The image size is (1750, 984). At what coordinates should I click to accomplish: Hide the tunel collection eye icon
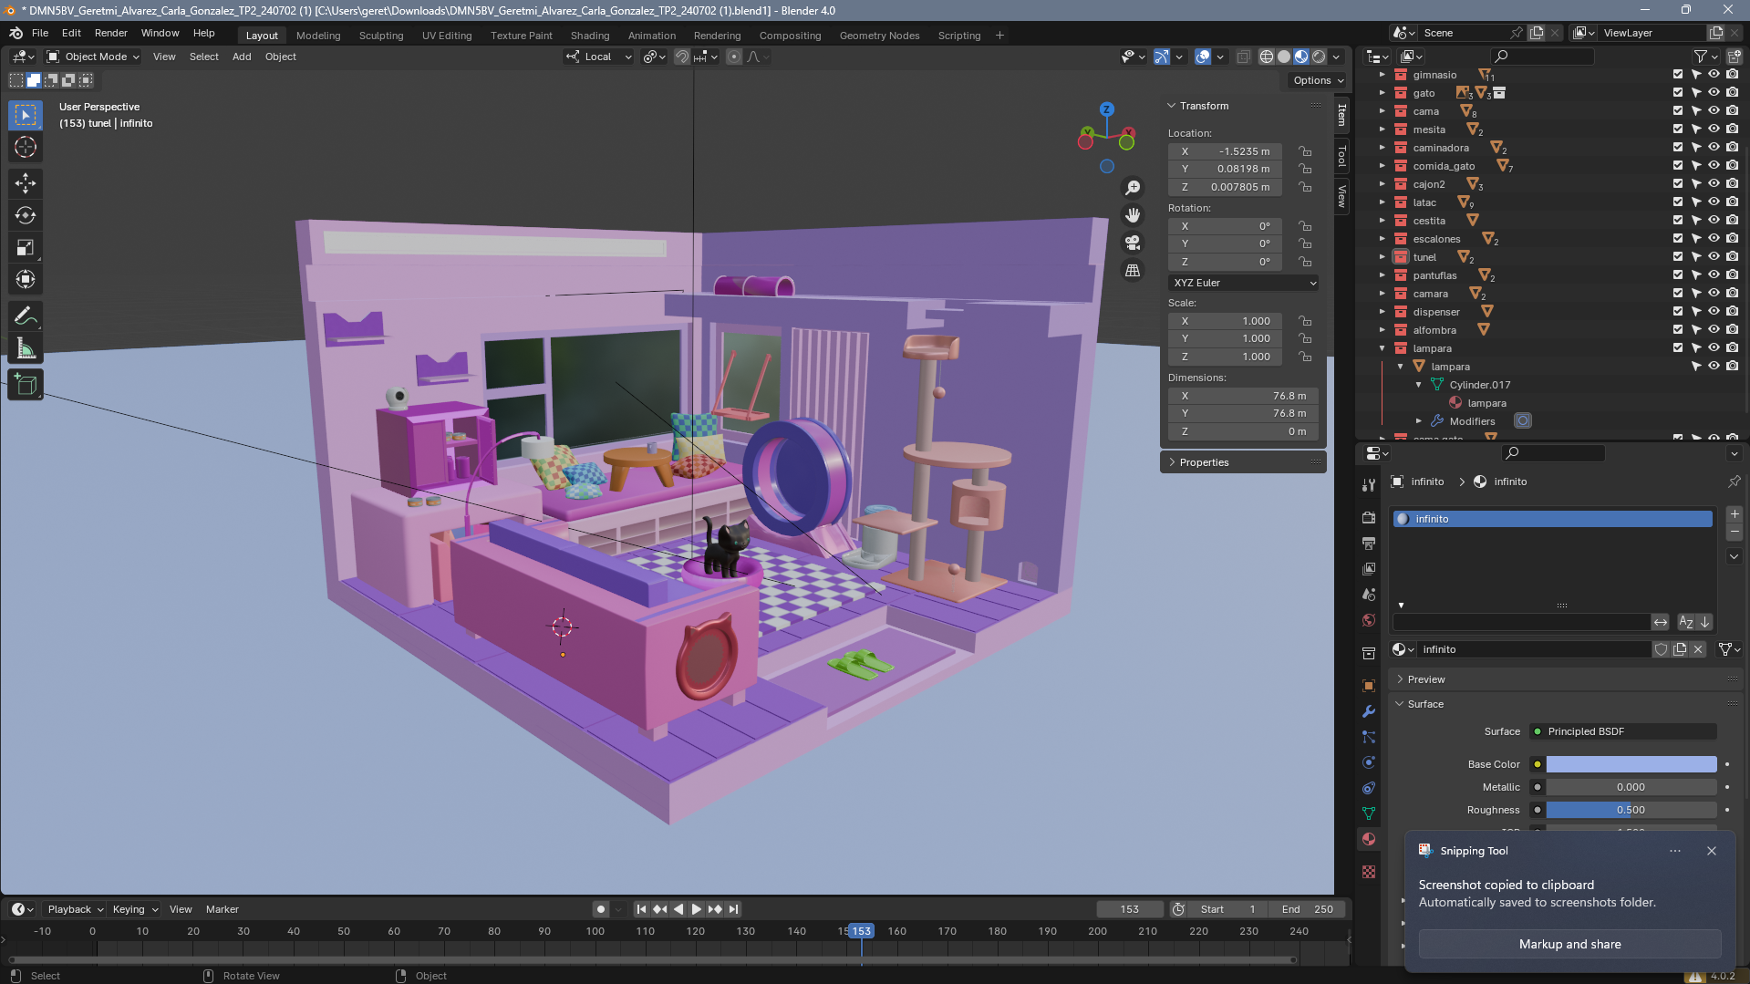(x=1714, y=257)
